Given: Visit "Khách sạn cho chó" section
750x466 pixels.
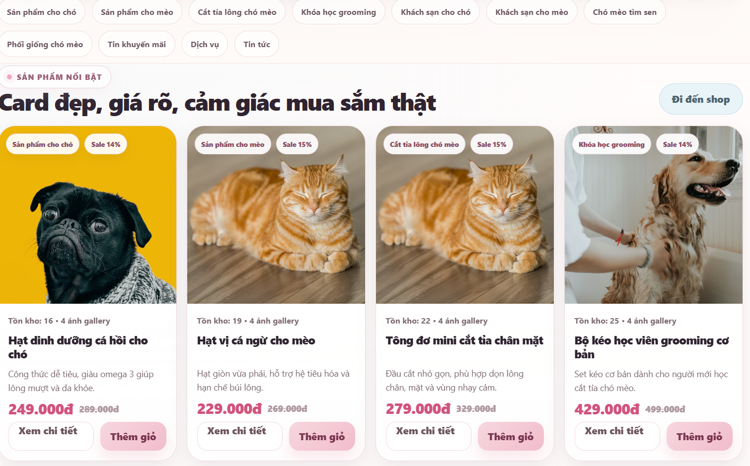Looking at the screenshot, I should coord(435,12).
